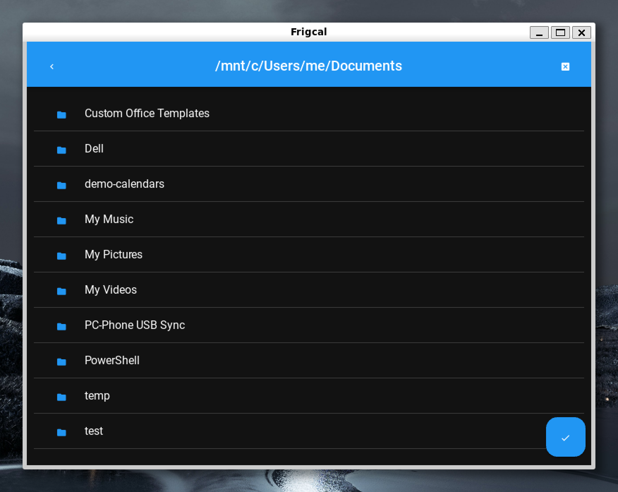The image size is (618, 492).
Task: Confirm folder selection with checkmark button
Action: pos(565,437)
